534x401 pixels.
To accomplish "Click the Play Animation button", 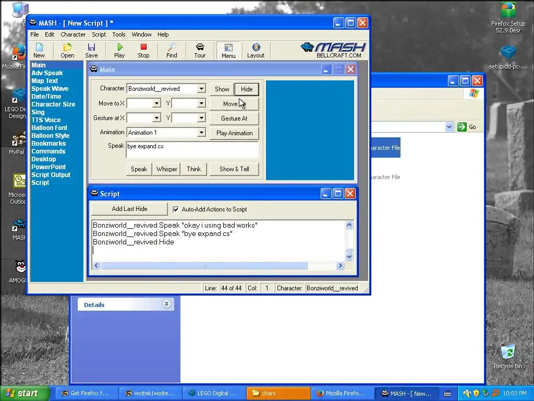I will click(234, 133).
